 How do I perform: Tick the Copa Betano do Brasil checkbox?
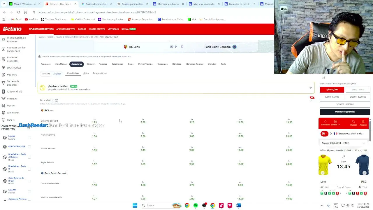tap(29, 181)
